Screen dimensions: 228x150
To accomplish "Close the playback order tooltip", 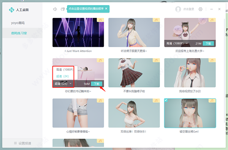I will tap(106, 9).
